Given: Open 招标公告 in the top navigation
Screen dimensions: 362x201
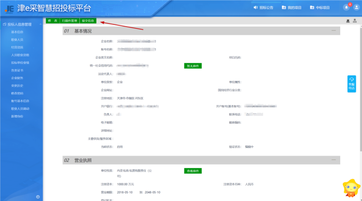Looking at the screenshot, I should 263,8.
